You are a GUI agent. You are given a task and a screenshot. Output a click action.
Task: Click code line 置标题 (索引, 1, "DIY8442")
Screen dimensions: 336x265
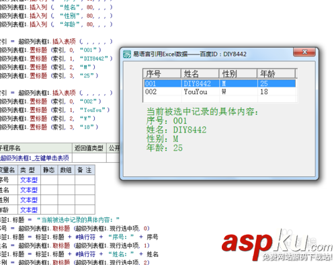pos(56,59)
